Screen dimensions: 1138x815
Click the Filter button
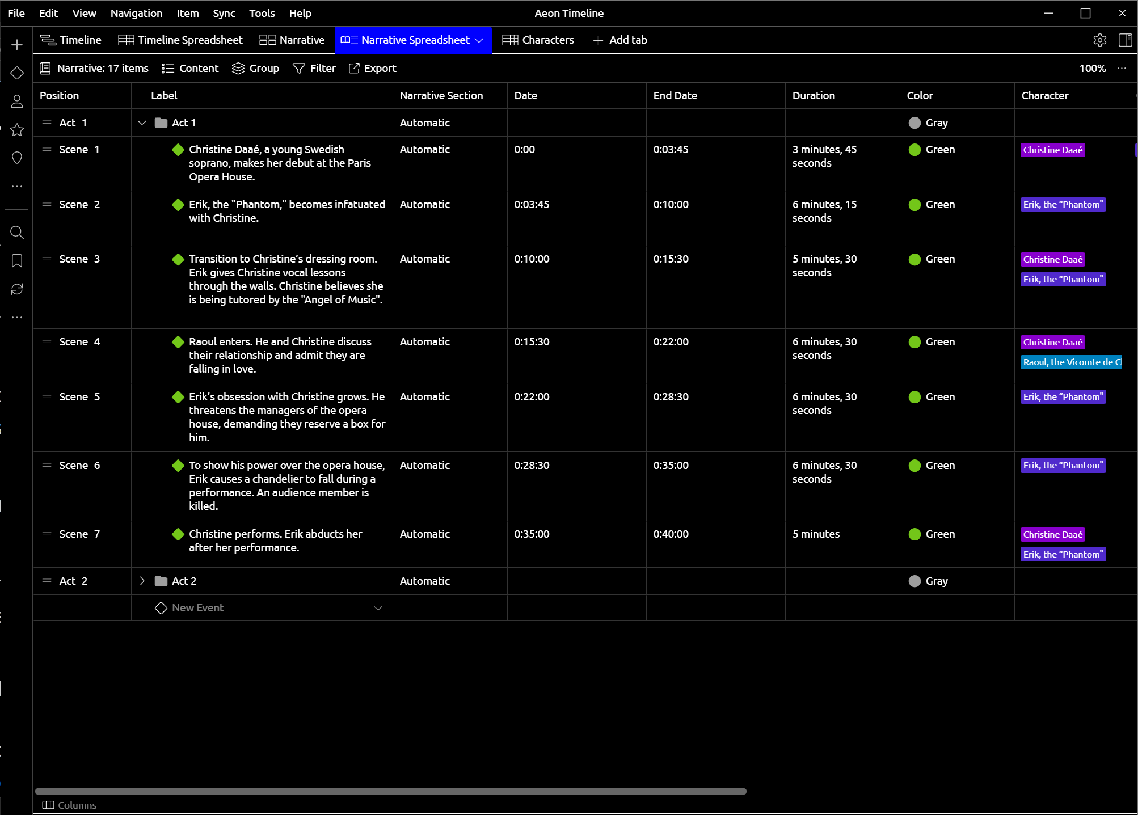pos(314,69)
